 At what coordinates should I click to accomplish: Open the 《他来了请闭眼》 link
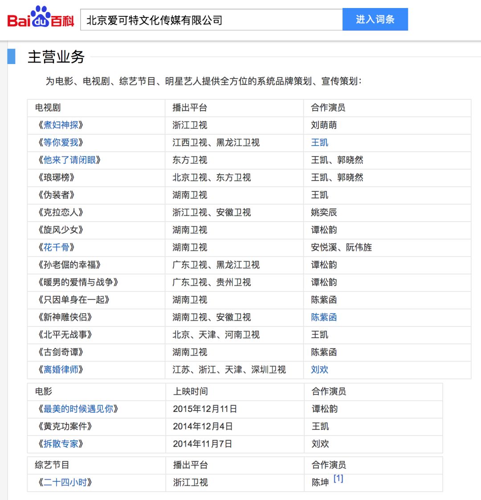click(x=69, y=160)
